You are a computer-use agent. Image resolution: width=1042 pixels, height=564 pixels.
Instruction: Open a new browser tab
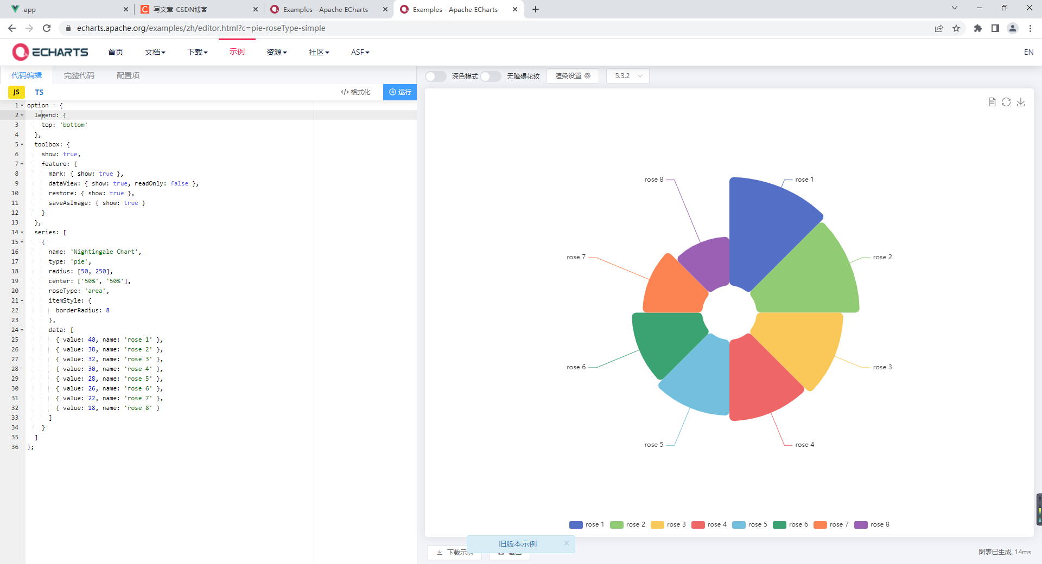[x=536, y=9]
